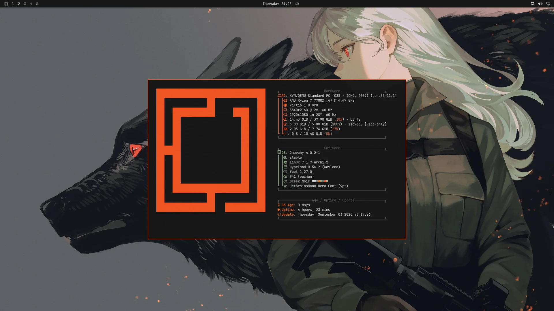Click the font icon beside JetBrainsMono
Screen dimensions: 554x311
tap(285, 186)
